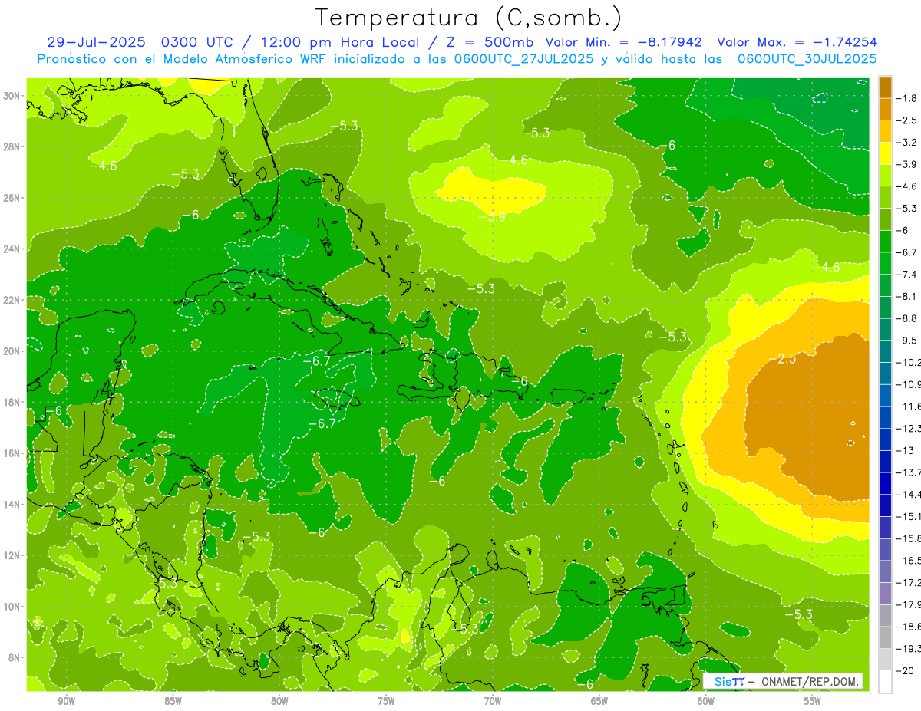Click the '75W' longitude axis label
921x711 pixels.
[x=386, y=700]
